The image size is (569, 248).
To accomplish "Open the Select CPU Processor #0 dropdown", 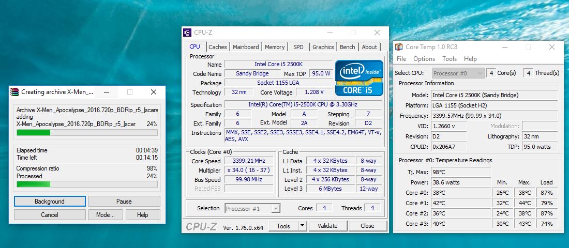I will 479,73.
